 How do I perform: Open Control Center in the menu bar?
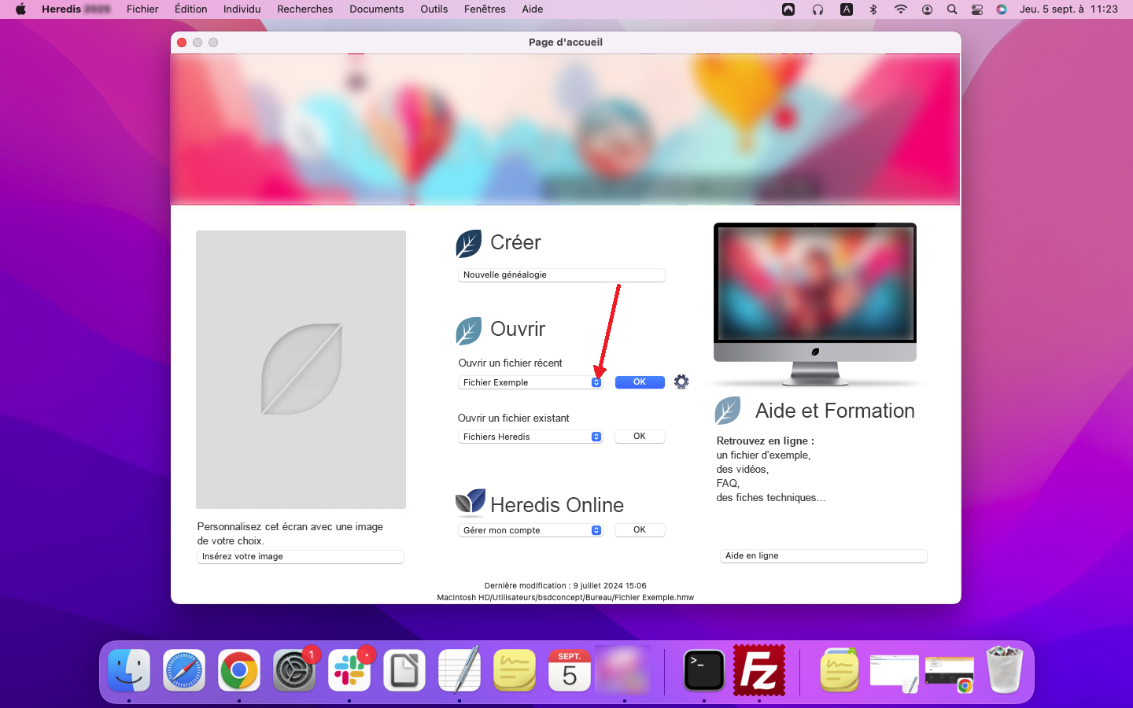pos(976,9)
